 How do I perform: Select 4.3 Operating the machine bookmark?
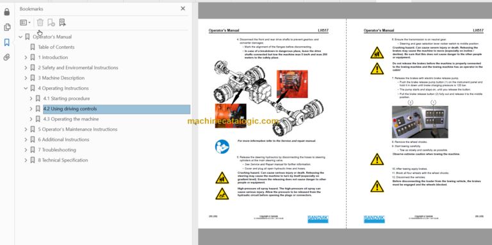click(x=71, y=119)
